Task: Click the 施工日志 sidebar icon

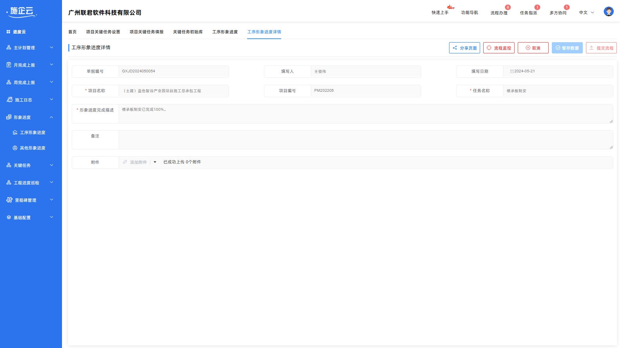Action: tap(10, 100)
